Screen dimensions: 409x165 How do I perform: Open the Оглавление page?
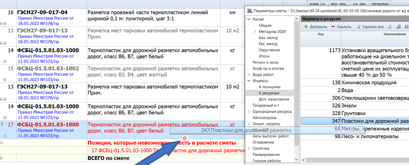pyautogui.click(x=263, y=142)
